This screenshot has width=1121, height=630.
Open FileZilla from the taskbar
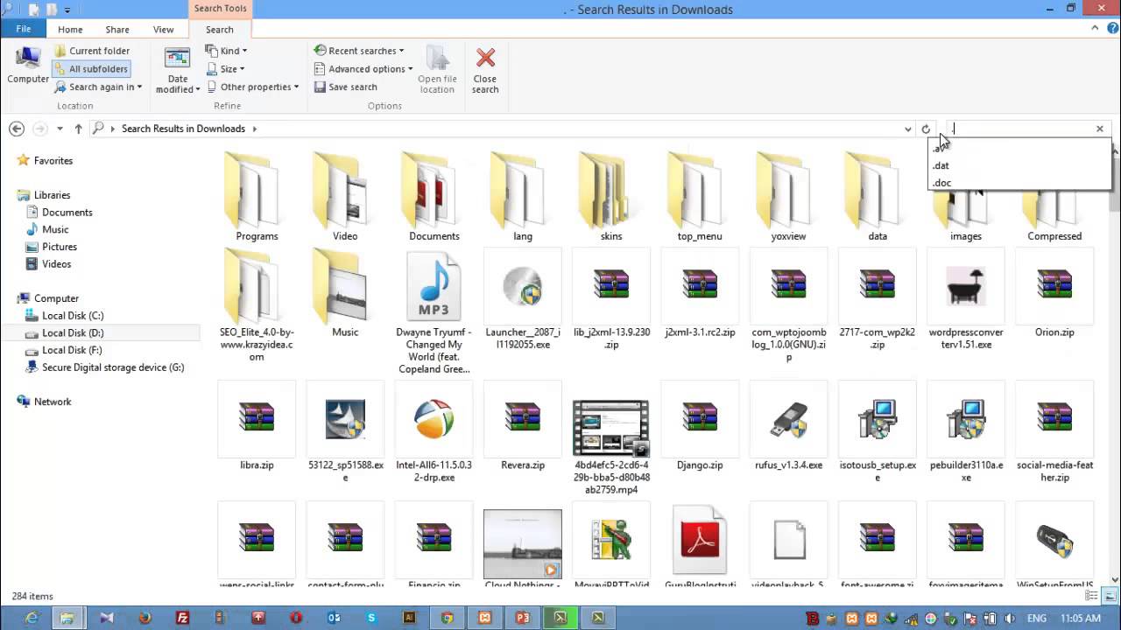(x=182, y=618)
